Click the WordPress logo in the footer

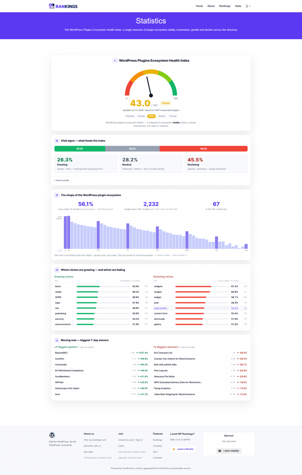52,435
